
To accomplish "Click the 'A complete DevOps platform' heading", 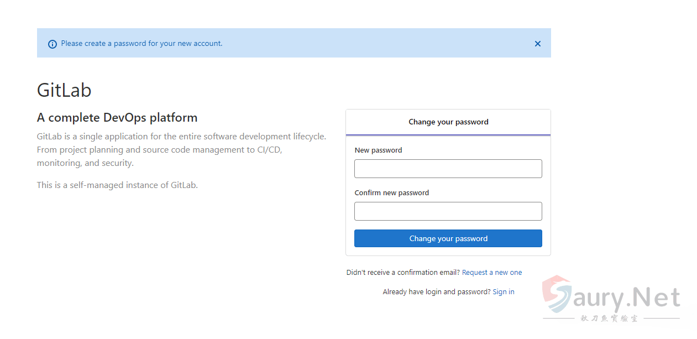I will pos(117,118).
